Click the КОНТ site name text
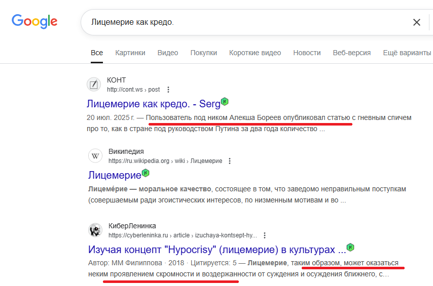The height and width of the screenshot is (286, 433). click(x=116, y=80)
